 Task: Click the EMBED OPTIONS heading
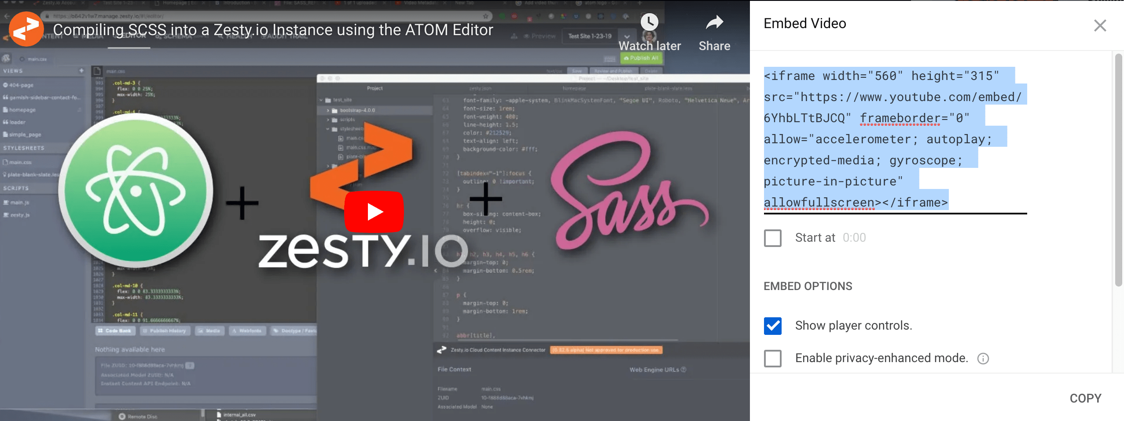point(808,286)
